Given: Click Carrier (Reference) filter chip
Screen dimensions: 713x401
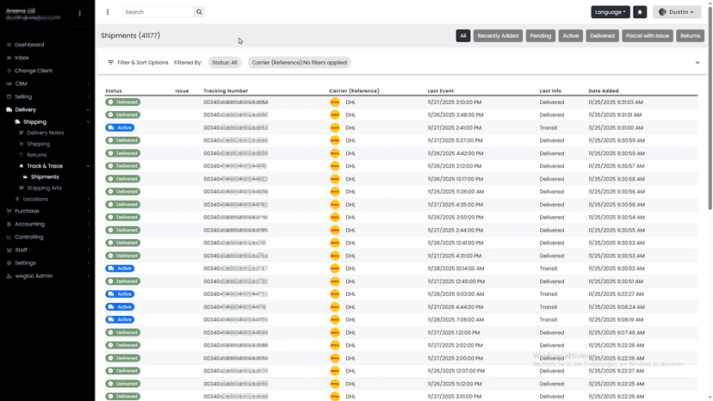Looking at the screenshot, I should tap(299, 62).
